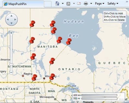
Task: Show more toolbar commands with the chevron
Action: tap(127, 2)
